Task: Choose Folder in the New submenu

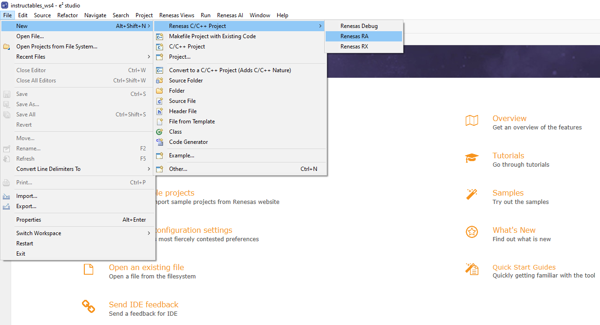Action: [x=240, y=91]
